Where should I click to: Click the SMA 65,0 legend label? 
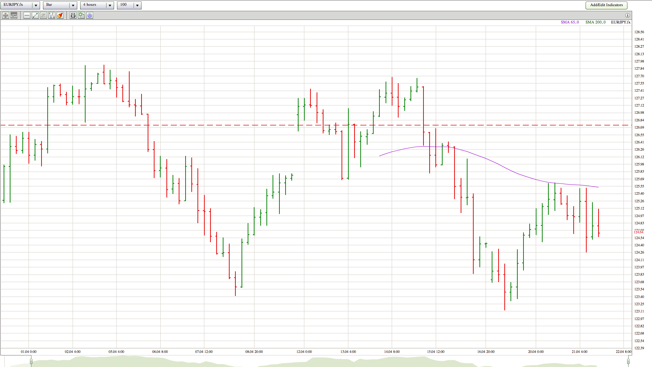point(570,22)
